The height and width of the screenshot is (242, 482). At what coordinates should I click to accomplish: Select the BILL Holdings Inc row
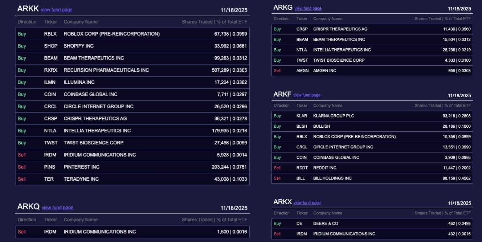point(372,178)
